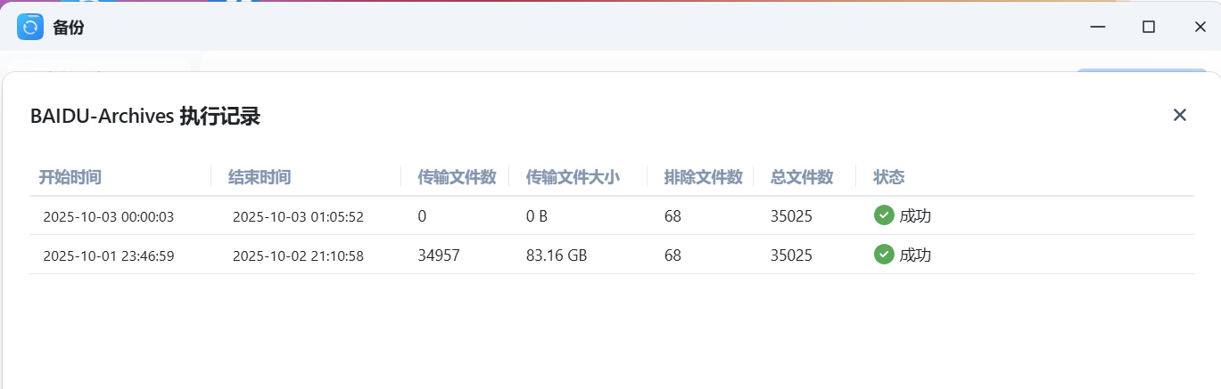Click the 结束时间 column header
The width and height of the screenshot is (1221, 389).
[260, 176]
